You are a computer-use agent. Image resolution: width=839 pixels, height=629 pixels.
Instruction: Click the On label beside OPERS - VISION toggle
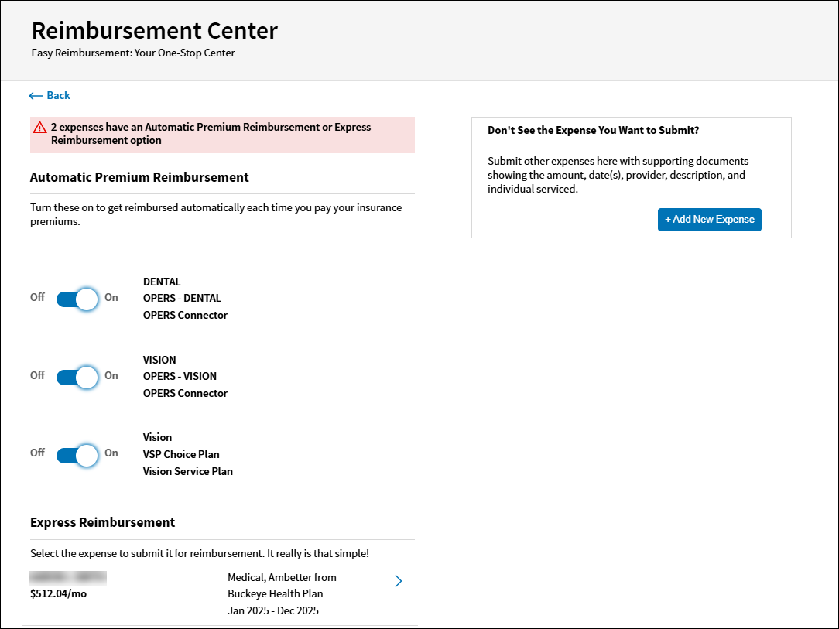111,375
